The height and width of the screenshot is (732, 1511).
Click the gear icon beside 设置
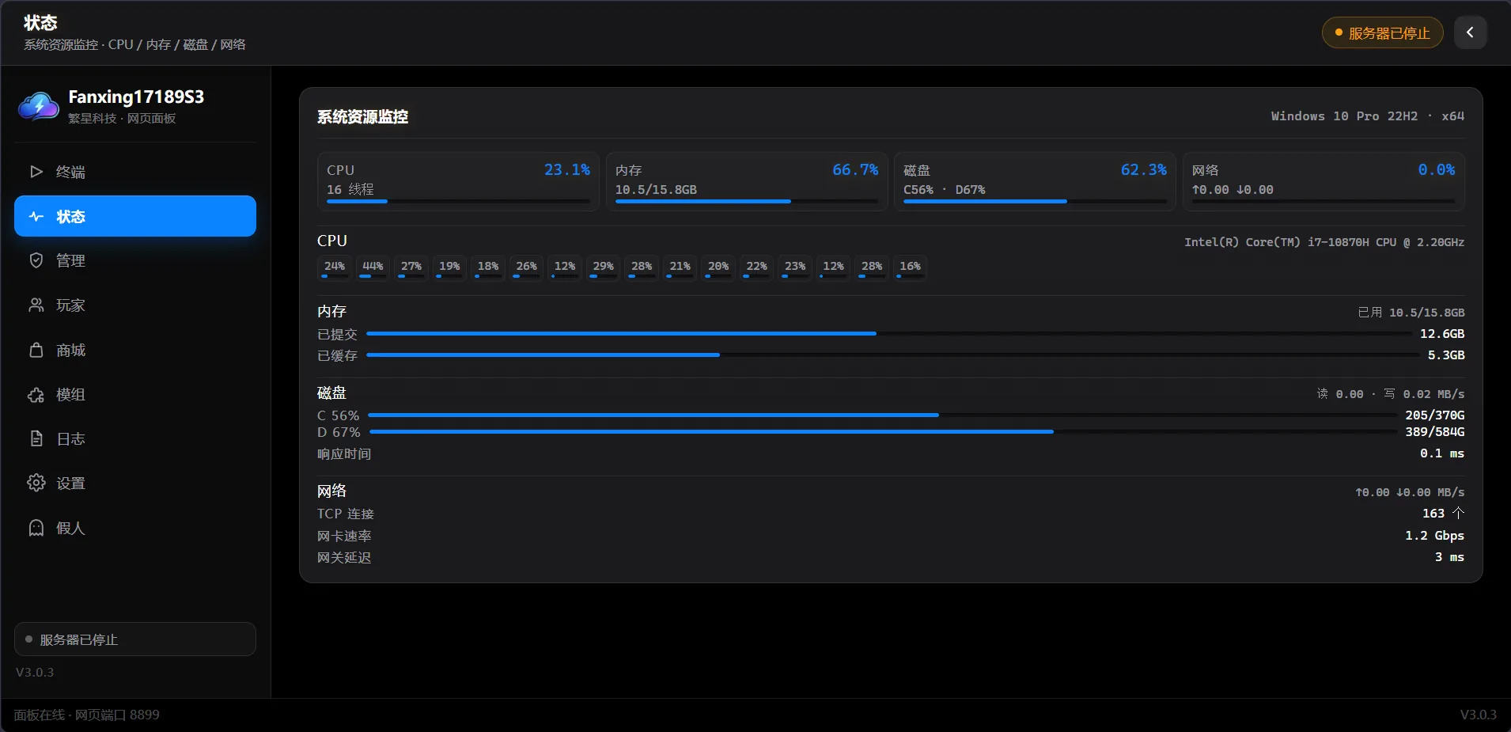[x=36, y=483]
